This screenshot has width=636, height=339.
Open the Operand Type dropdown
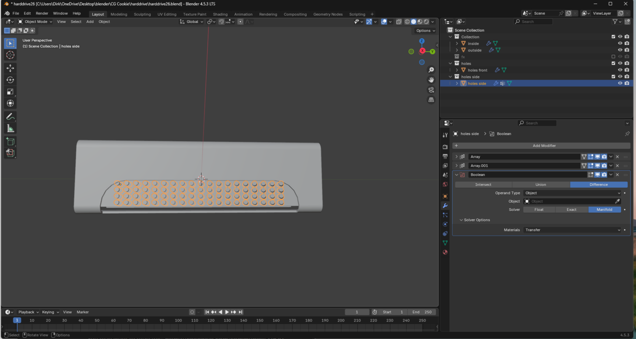(572, 193)
